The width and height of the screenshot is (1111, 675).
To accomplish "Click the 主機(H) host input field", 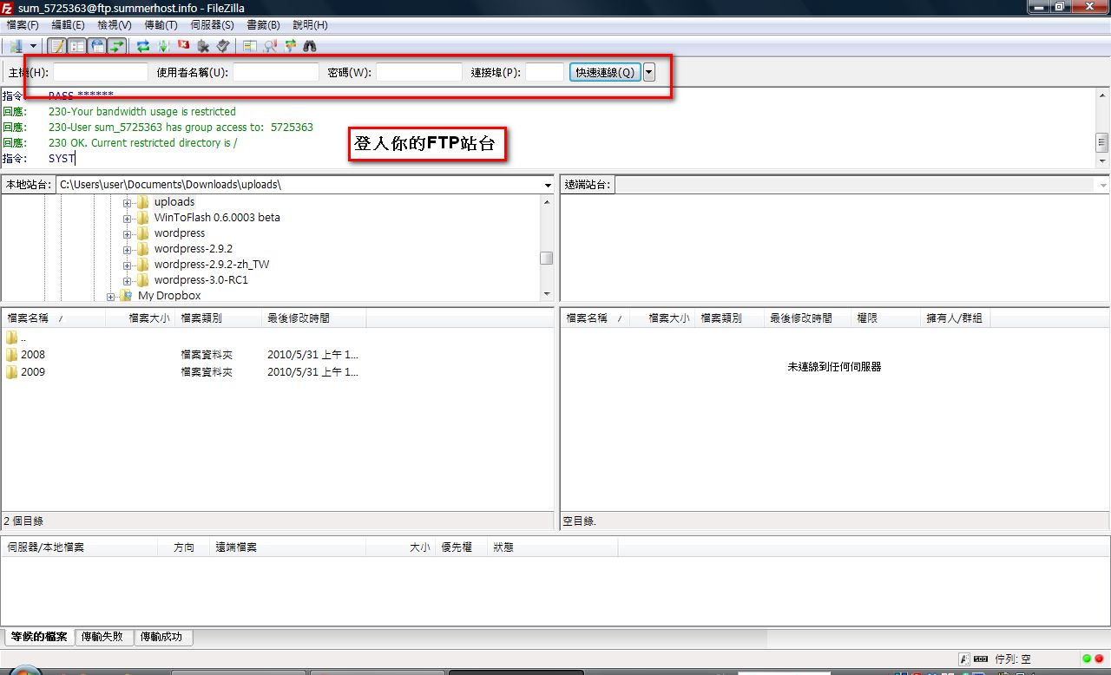I will click(101, 72).
